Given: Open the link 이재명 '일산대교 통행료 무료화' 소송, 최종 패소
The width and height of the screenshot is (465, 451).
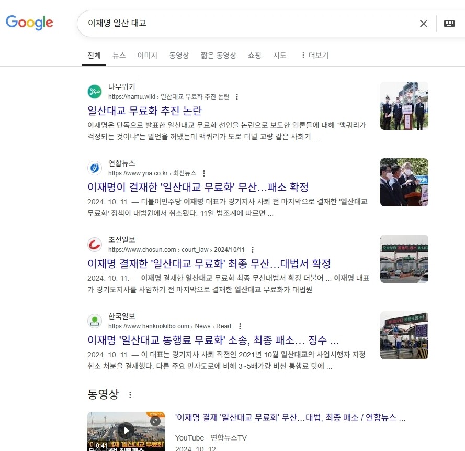Looking at the screenshot, I should coord(213,340).
